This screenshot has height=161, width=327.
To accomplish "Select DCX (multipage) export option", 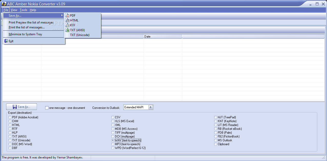I will pos(123,136).
